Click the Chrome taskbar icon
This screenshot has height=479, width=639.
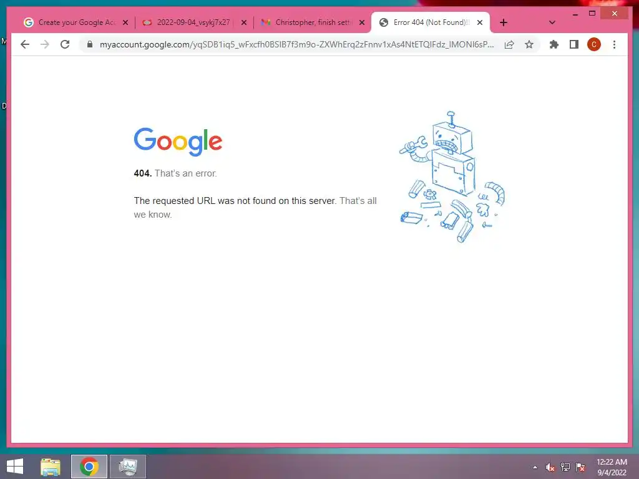click(89, 467)
